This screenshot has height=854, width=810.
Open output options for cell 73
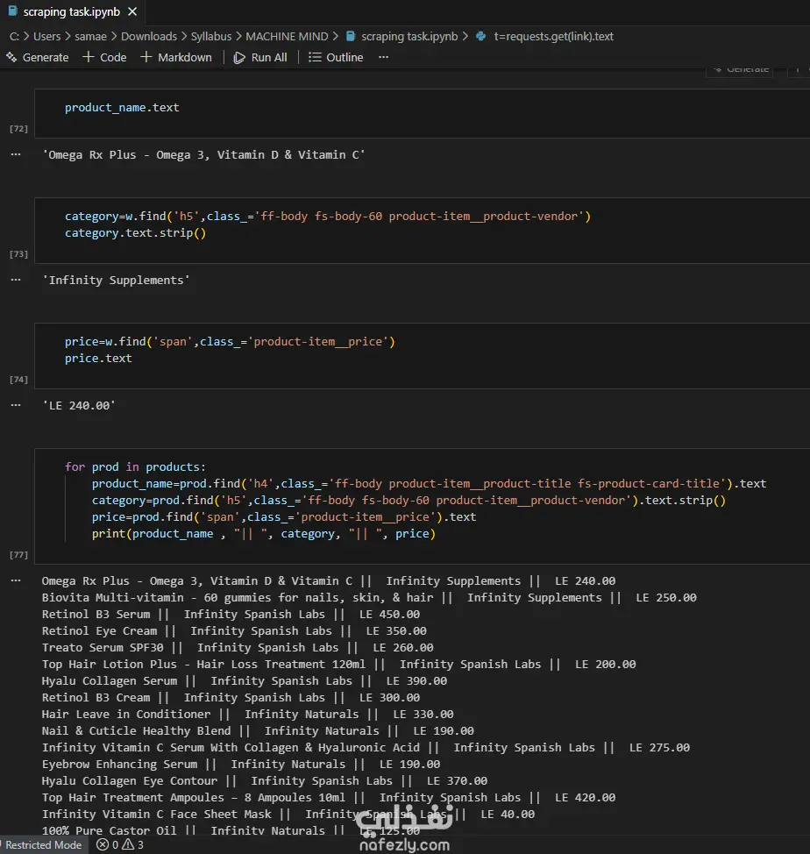click(x=16, y=280)
